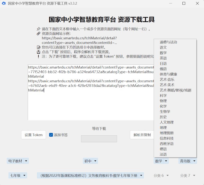Choose 化学 subject entry
This screenshot has height=185, width=204.
[x=175, y=106]
